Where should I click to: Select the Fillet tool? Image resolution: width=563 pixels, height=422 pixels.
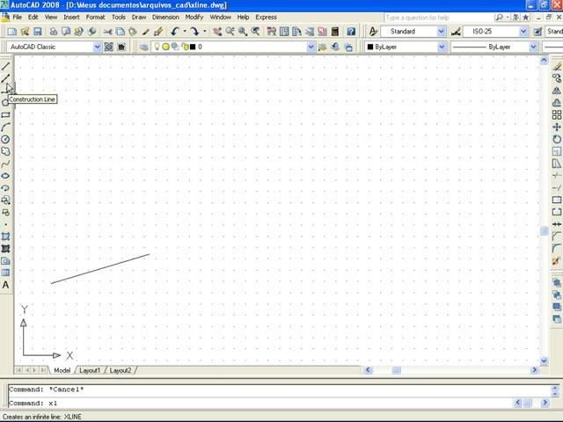(x=557, y=248)
